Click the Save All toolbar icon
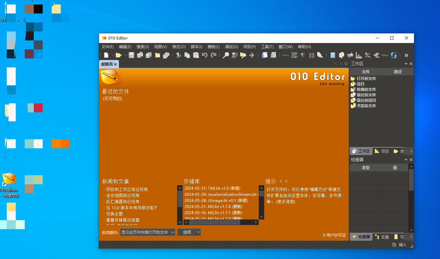 148,55
